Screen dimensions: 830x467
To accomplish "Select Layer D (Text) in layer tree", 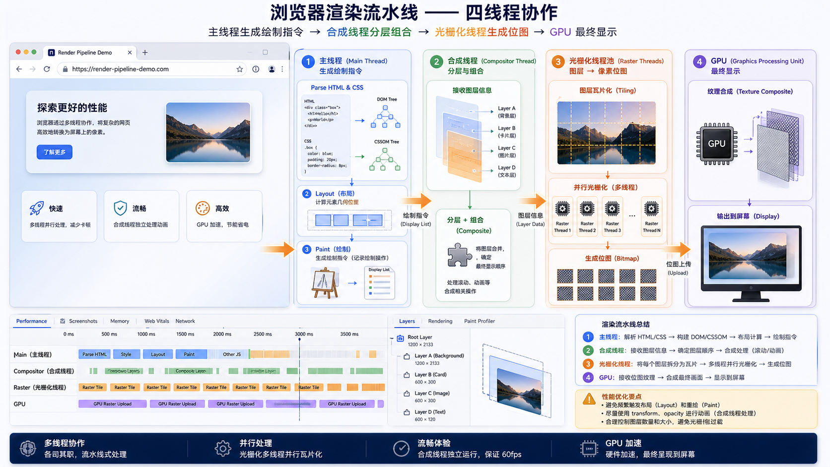I will (430, 412).
